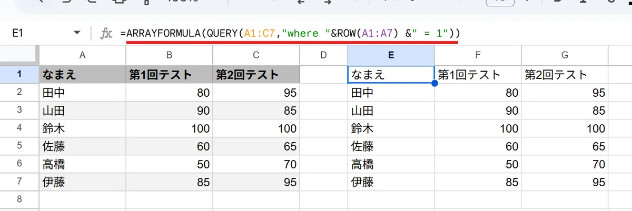Select column B header

click(170, 55)
